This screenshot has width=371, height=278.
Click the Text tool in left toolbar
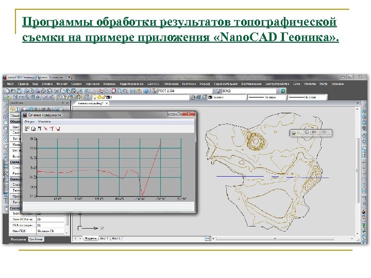point(6,201)
